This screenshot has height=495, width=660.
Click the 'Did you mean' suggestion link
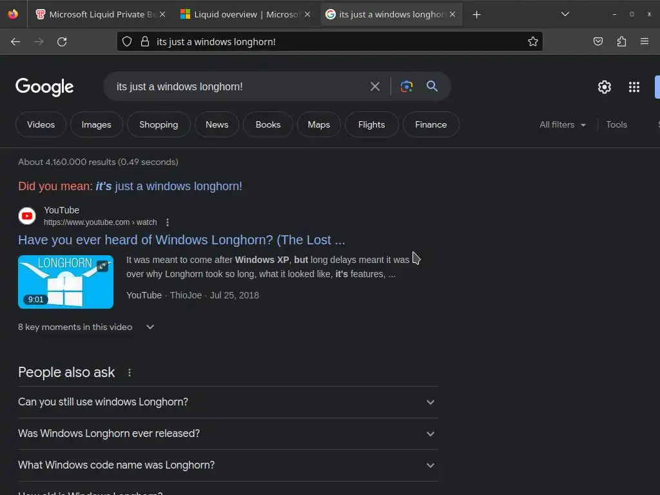pos(169,186)
